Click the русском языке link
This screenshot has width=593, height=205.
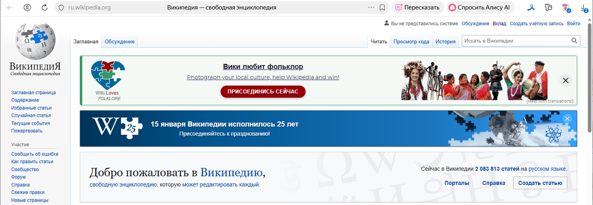point(548,169)
